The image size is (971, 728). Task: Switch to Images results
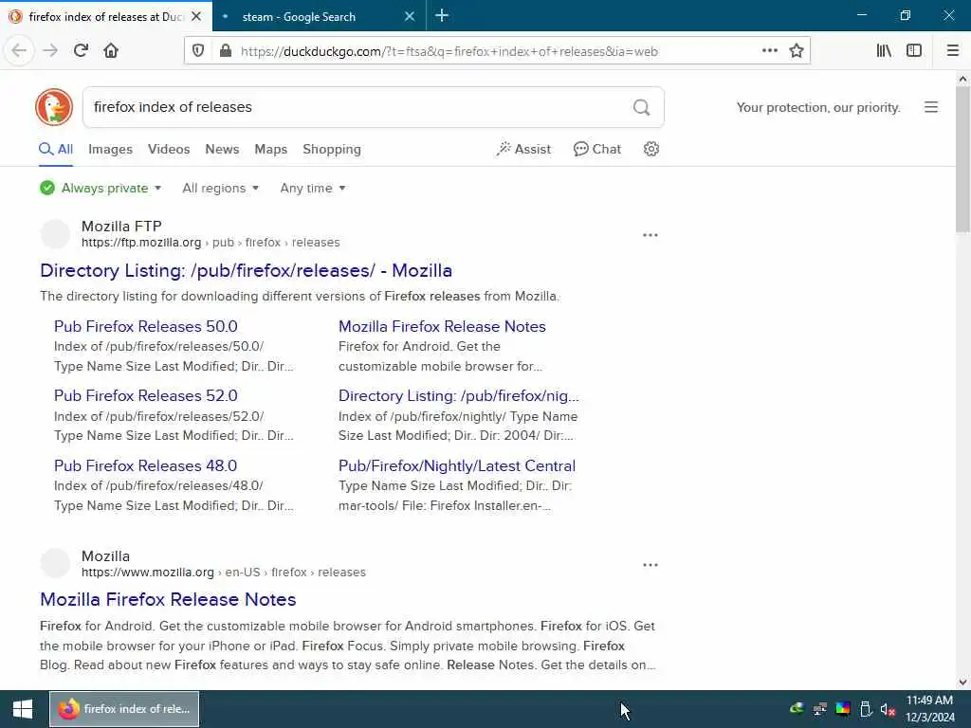pyautogui.click(x=110, y=149)
